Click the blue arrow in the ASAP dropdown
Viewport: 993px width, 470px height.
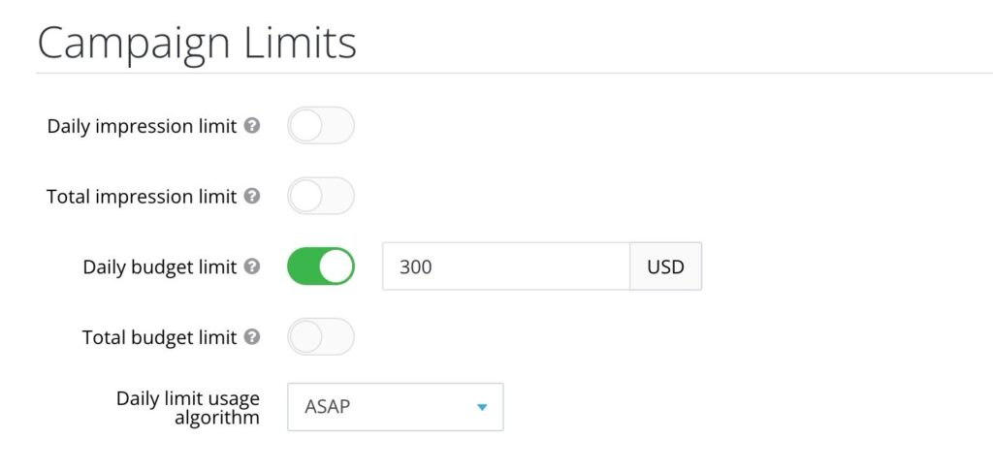click(482, 407)
